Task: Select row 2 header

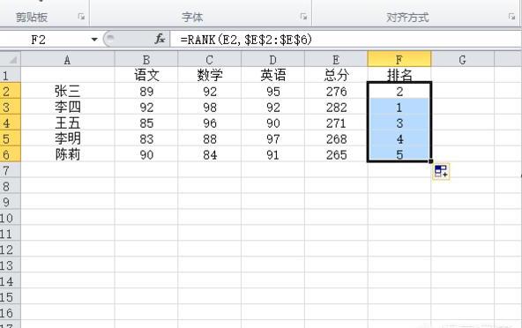Action: tap(10, 91)
